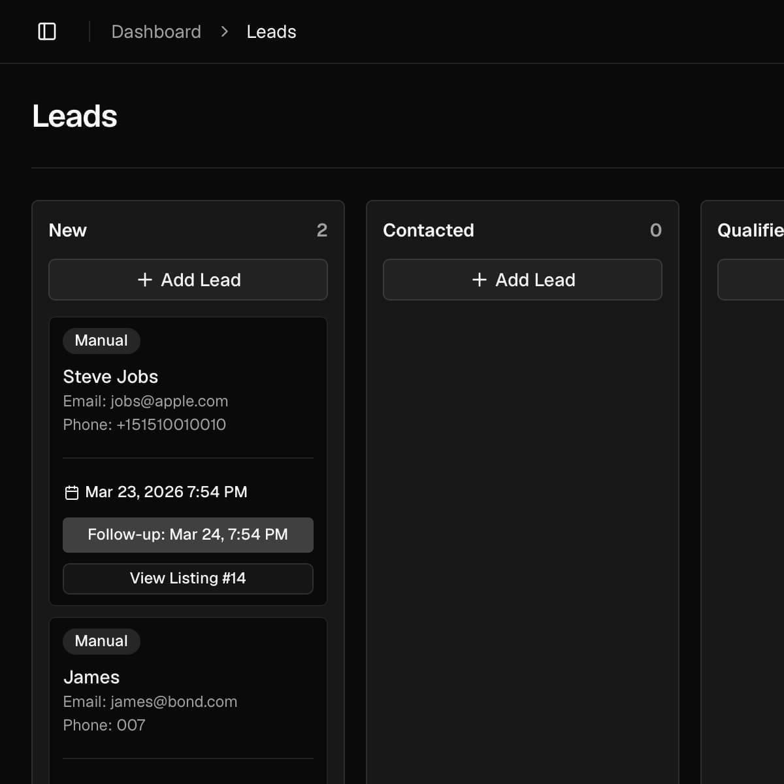This screenshot has width=784, height=784.
Task: Click Steve Jobs phone number line
Action: tap(144, 425)
